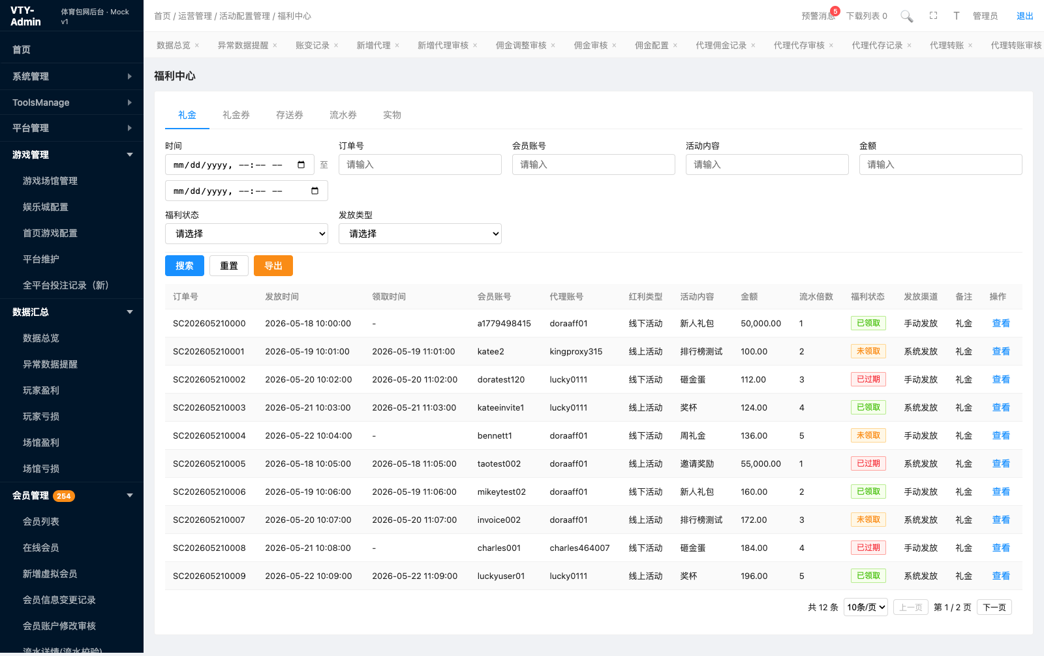
Task: Switch to 流水券 tab
Action: (343, 115)
